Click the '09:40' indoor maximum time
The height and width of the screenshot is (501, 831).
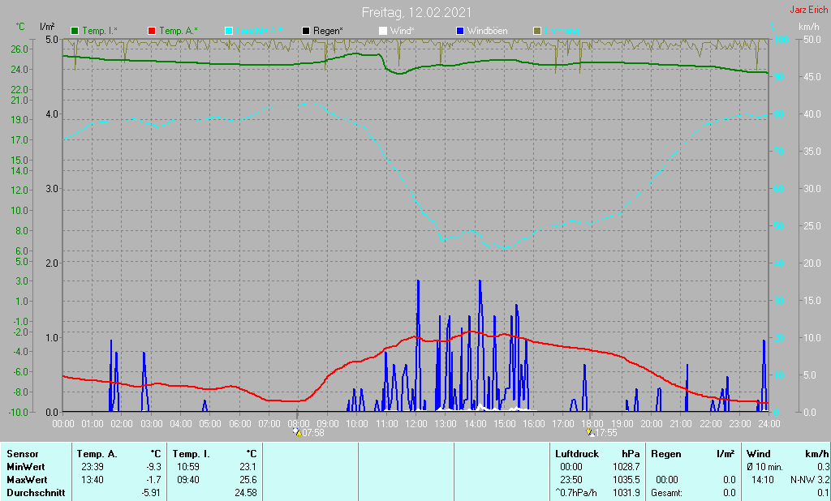(x=188, y=480)
